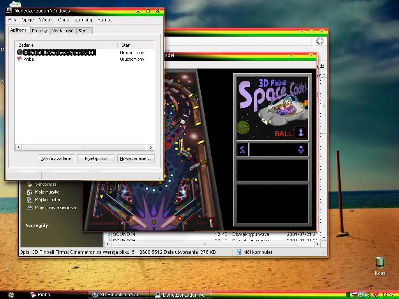This screenshot has height=299, width=399.
Task: Sort tasks by Zadanie column header
Action: tap(66, 45)
